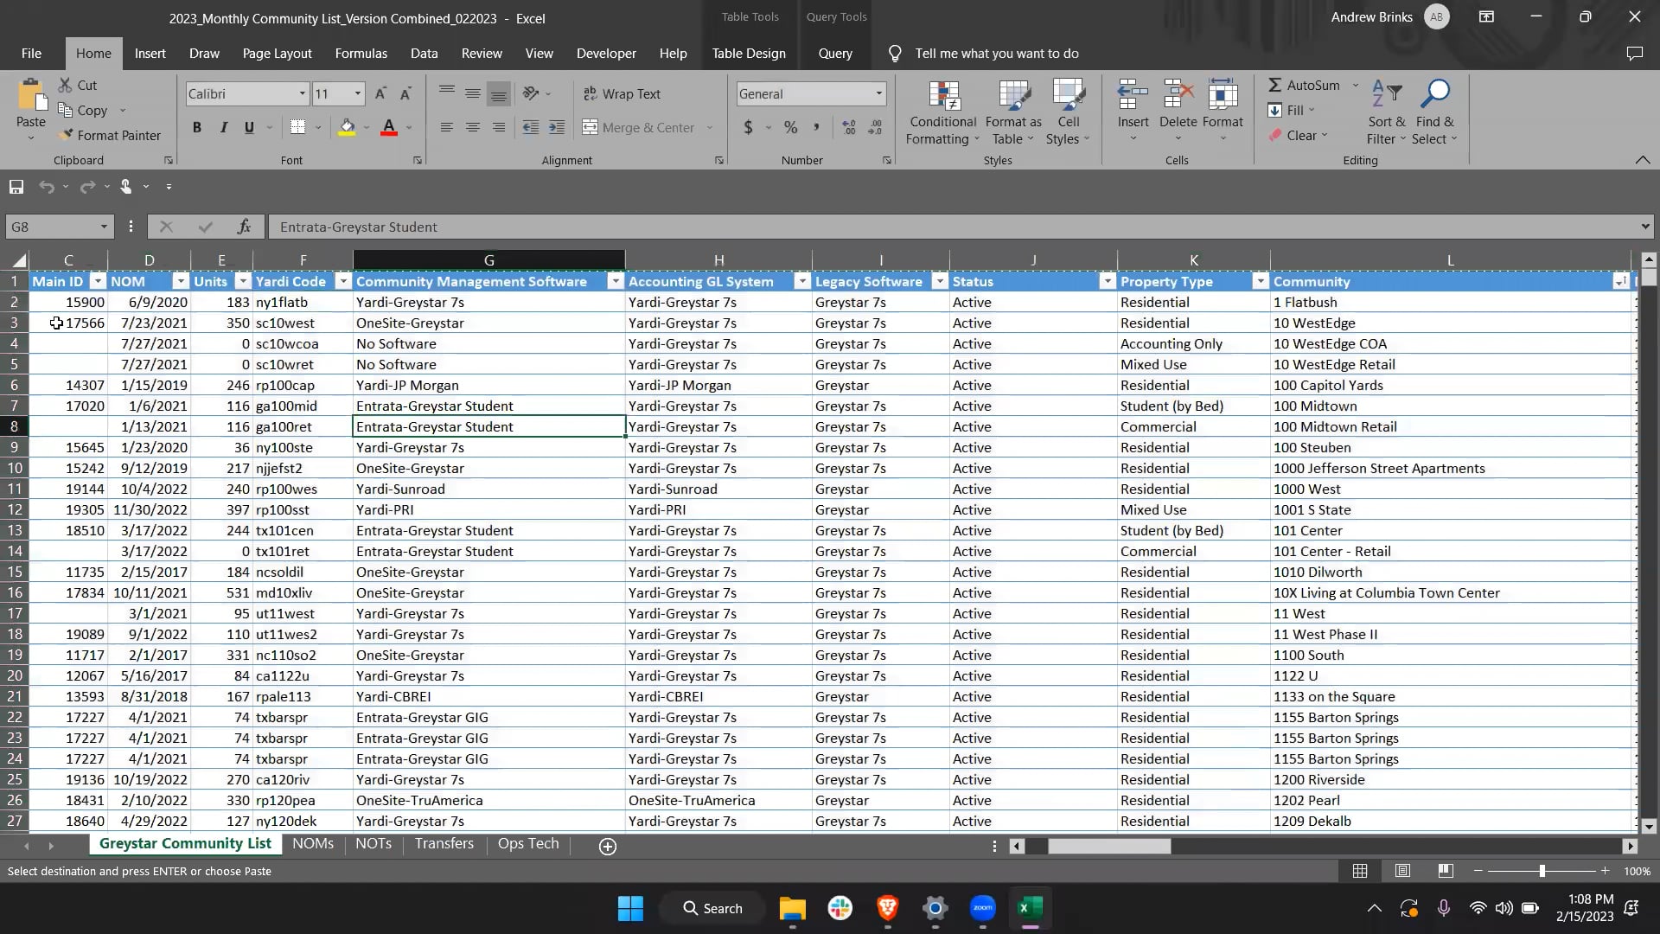Apply the Percent Style number format
This screenshot has width=1660, height=934.
[789, 127]
